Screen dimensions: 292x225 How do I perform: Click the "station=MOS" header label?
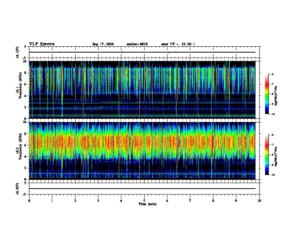pyautogui.click(x=137, y=44)
